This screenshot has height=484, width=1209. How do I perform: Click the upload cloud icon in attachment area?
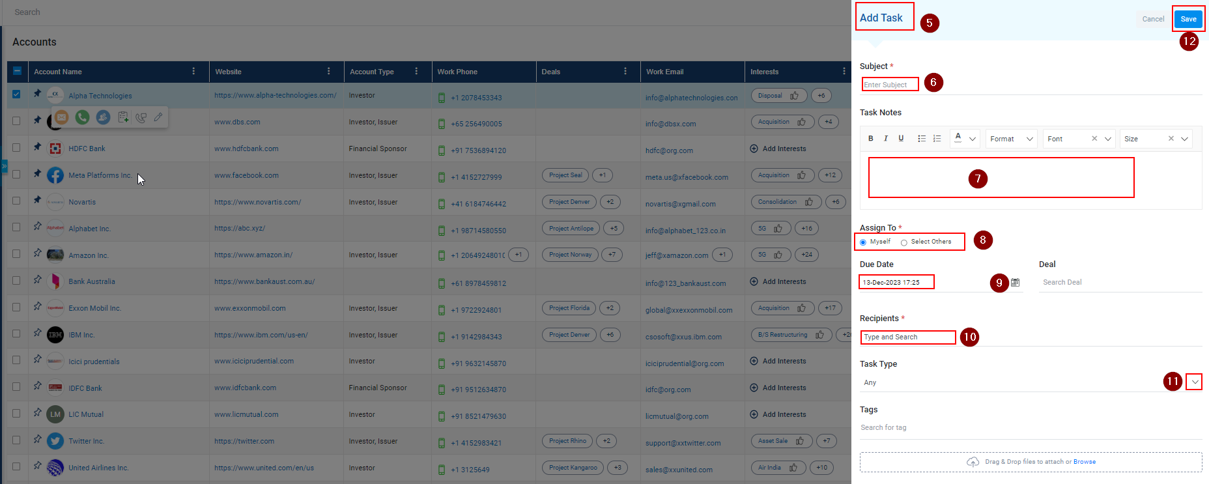click(973, 462)
